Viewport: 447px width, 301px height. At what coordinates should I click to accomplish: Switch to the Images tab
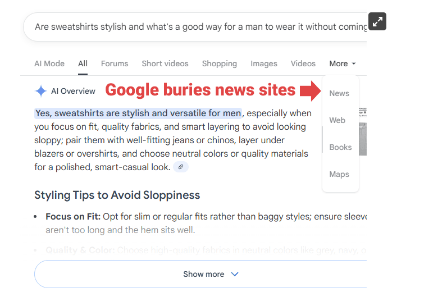(264, 64)
